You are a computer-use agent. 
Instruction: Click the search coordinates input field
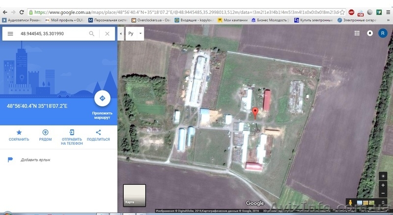tap(52, 34)
